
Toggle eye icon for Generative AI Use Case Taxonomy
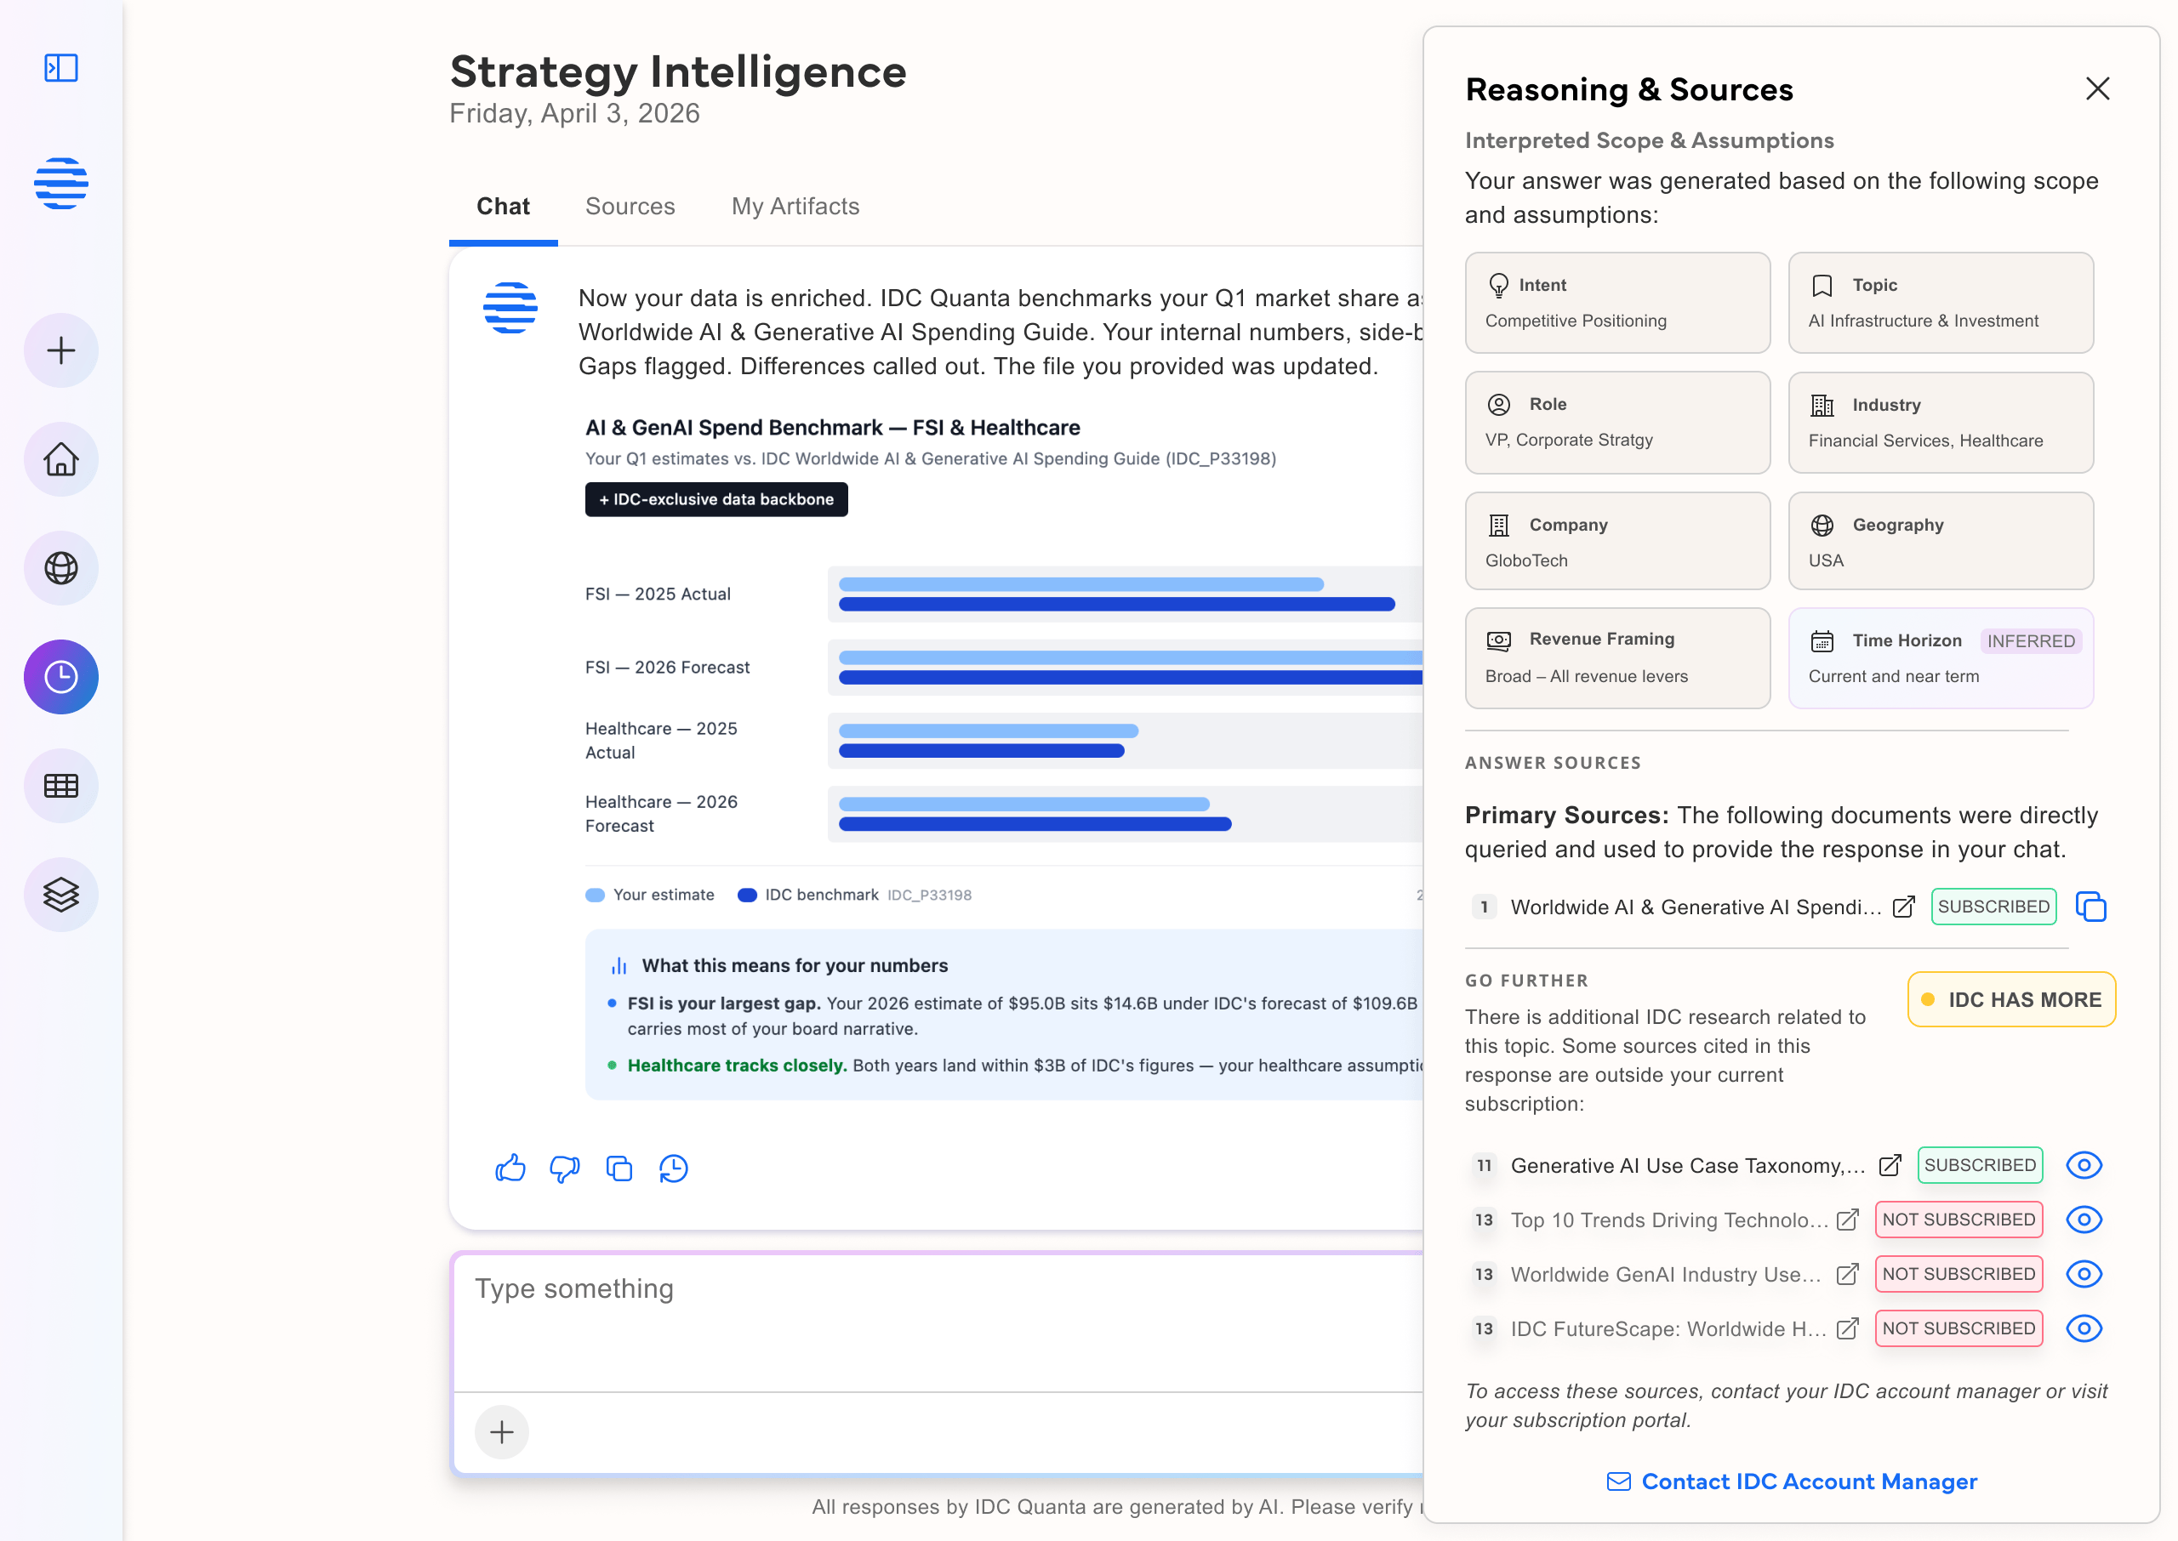click(2084, 1165)
